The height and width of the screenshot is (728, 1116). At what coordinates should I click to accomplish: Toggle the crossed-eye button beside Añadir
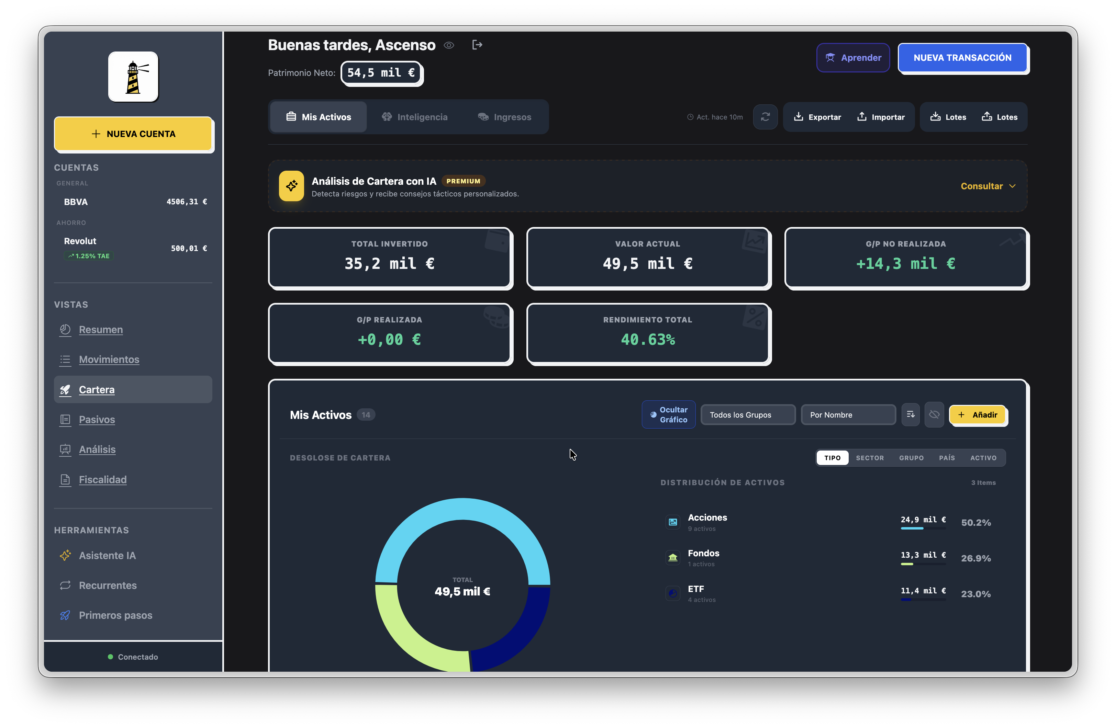pos(934,415)
